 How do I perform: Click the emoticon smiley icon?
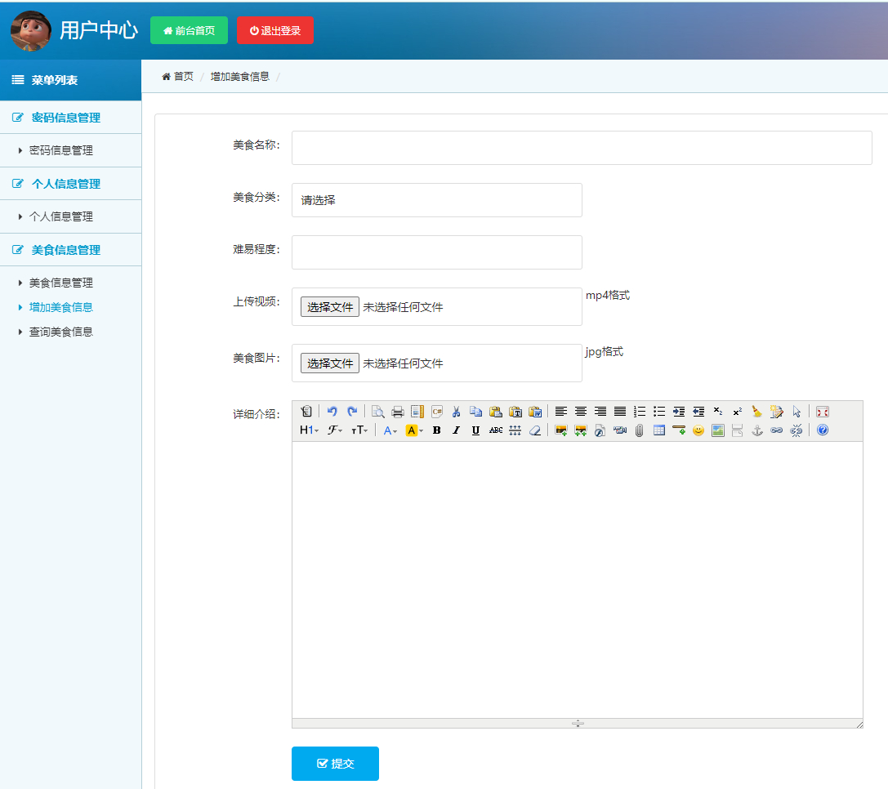[x=696, y=430]
